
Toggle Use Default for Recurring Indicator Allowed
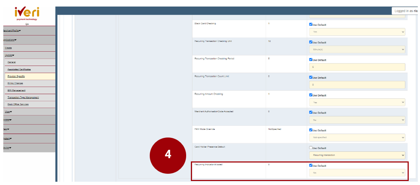[311, 165]
